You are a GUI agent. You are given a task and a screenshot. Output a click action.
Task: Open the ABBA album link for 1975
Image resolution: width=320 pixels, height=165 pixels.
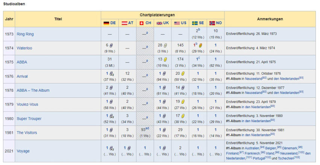[x=22, y=62]
